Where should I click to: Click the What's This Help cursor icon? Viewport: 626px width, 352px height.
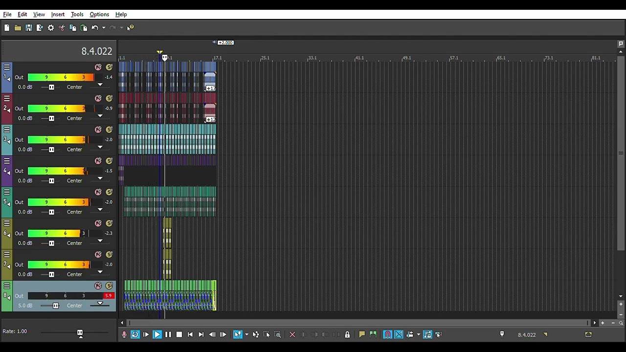[x=130, y=28]
